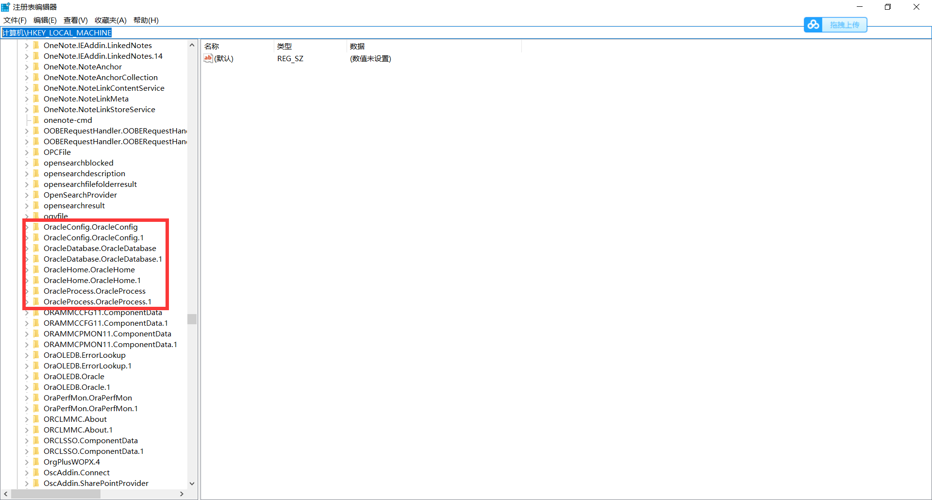Select the ORCLMMC.About.1 key
The image size is (932, 500).
click(x=78, y=430)
